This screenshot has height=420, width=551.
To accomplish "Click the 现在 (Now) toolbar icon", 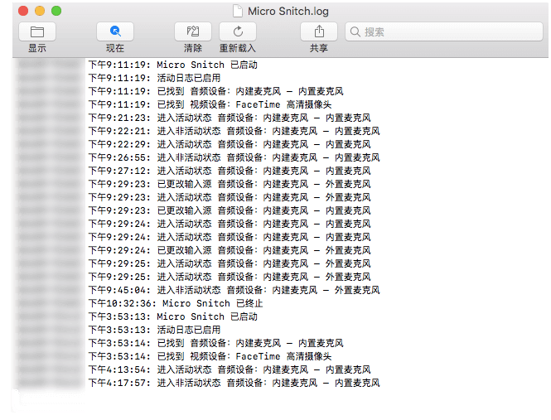I will (x=115, y=32).
